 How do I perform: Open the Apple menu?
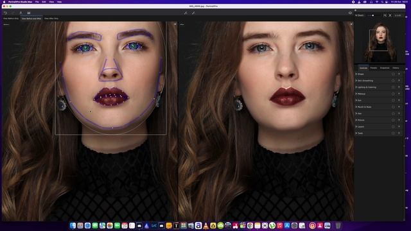pos(4,2)
